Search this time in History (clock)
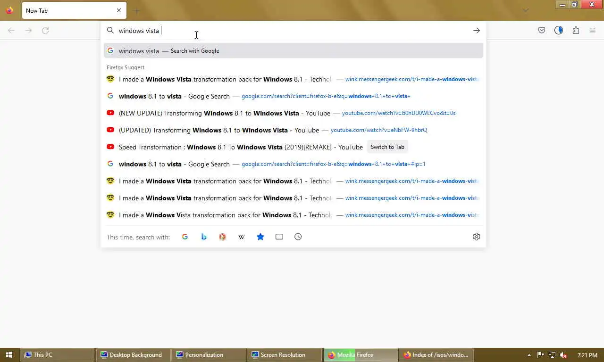604x362 pixels. 298,237
